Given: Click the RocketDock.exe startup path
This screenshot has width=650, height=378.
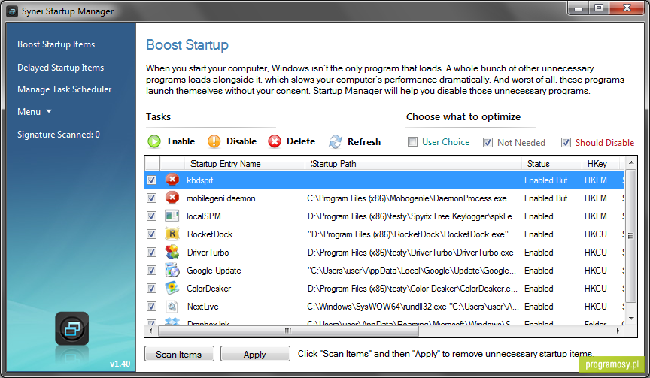Looking at the screenshot, I should [408, 234].
